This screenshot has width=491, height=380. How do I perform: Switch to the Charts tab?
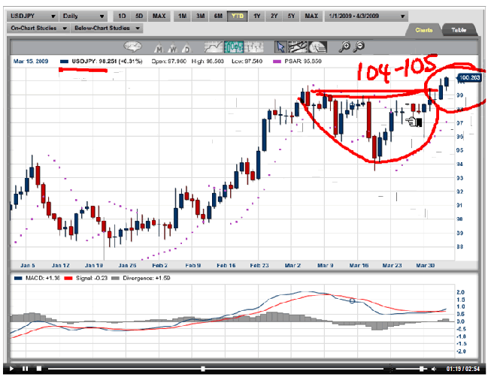tap(423, 30)
